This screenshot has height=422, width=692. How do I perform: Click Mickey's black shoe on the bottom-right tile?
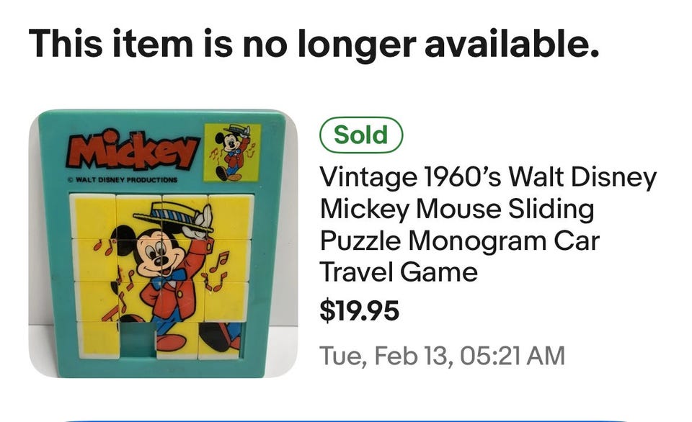click(216, 336)
